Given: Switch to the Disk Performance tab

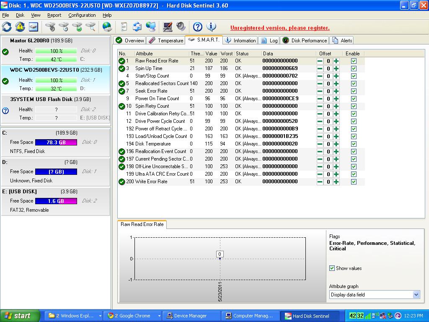Looking at the screenshot, I should (305, 41).
